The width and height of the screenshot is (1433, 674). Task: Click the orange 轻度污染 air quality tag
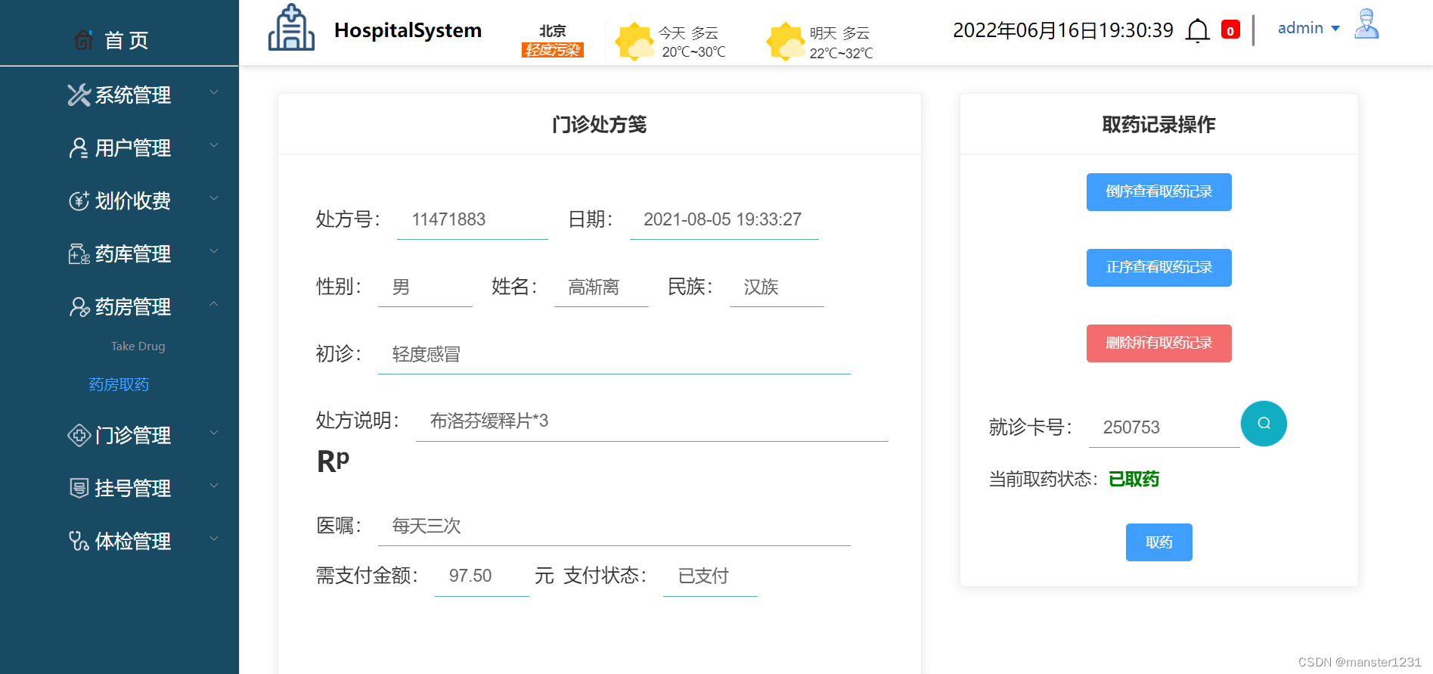pyautogui.click(x=552, y=50)
